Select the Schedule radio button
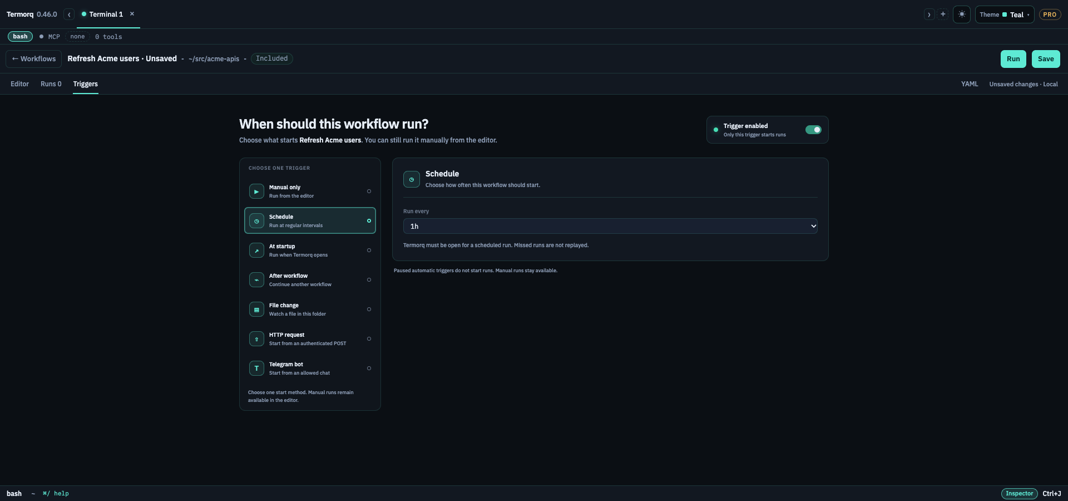Image resolution: width=1068 pixels, height=501 pixels. pyautogui.click(x=369, y=221)
